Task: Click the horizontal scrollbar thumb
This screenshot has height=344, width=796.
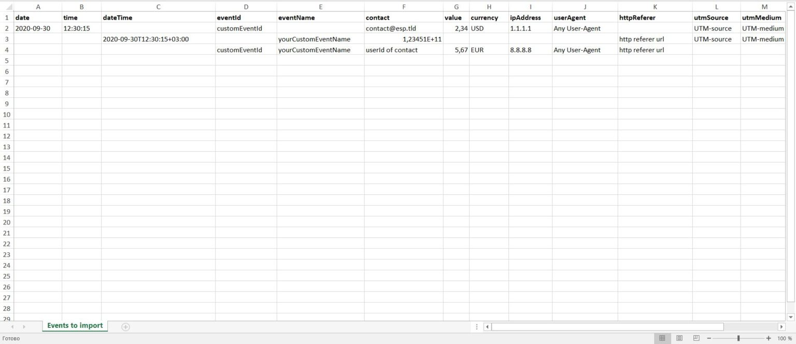Action: (x=607, y=327)
